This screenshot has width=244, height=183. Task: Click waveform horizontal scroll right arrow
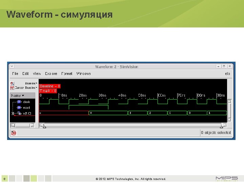224,125
